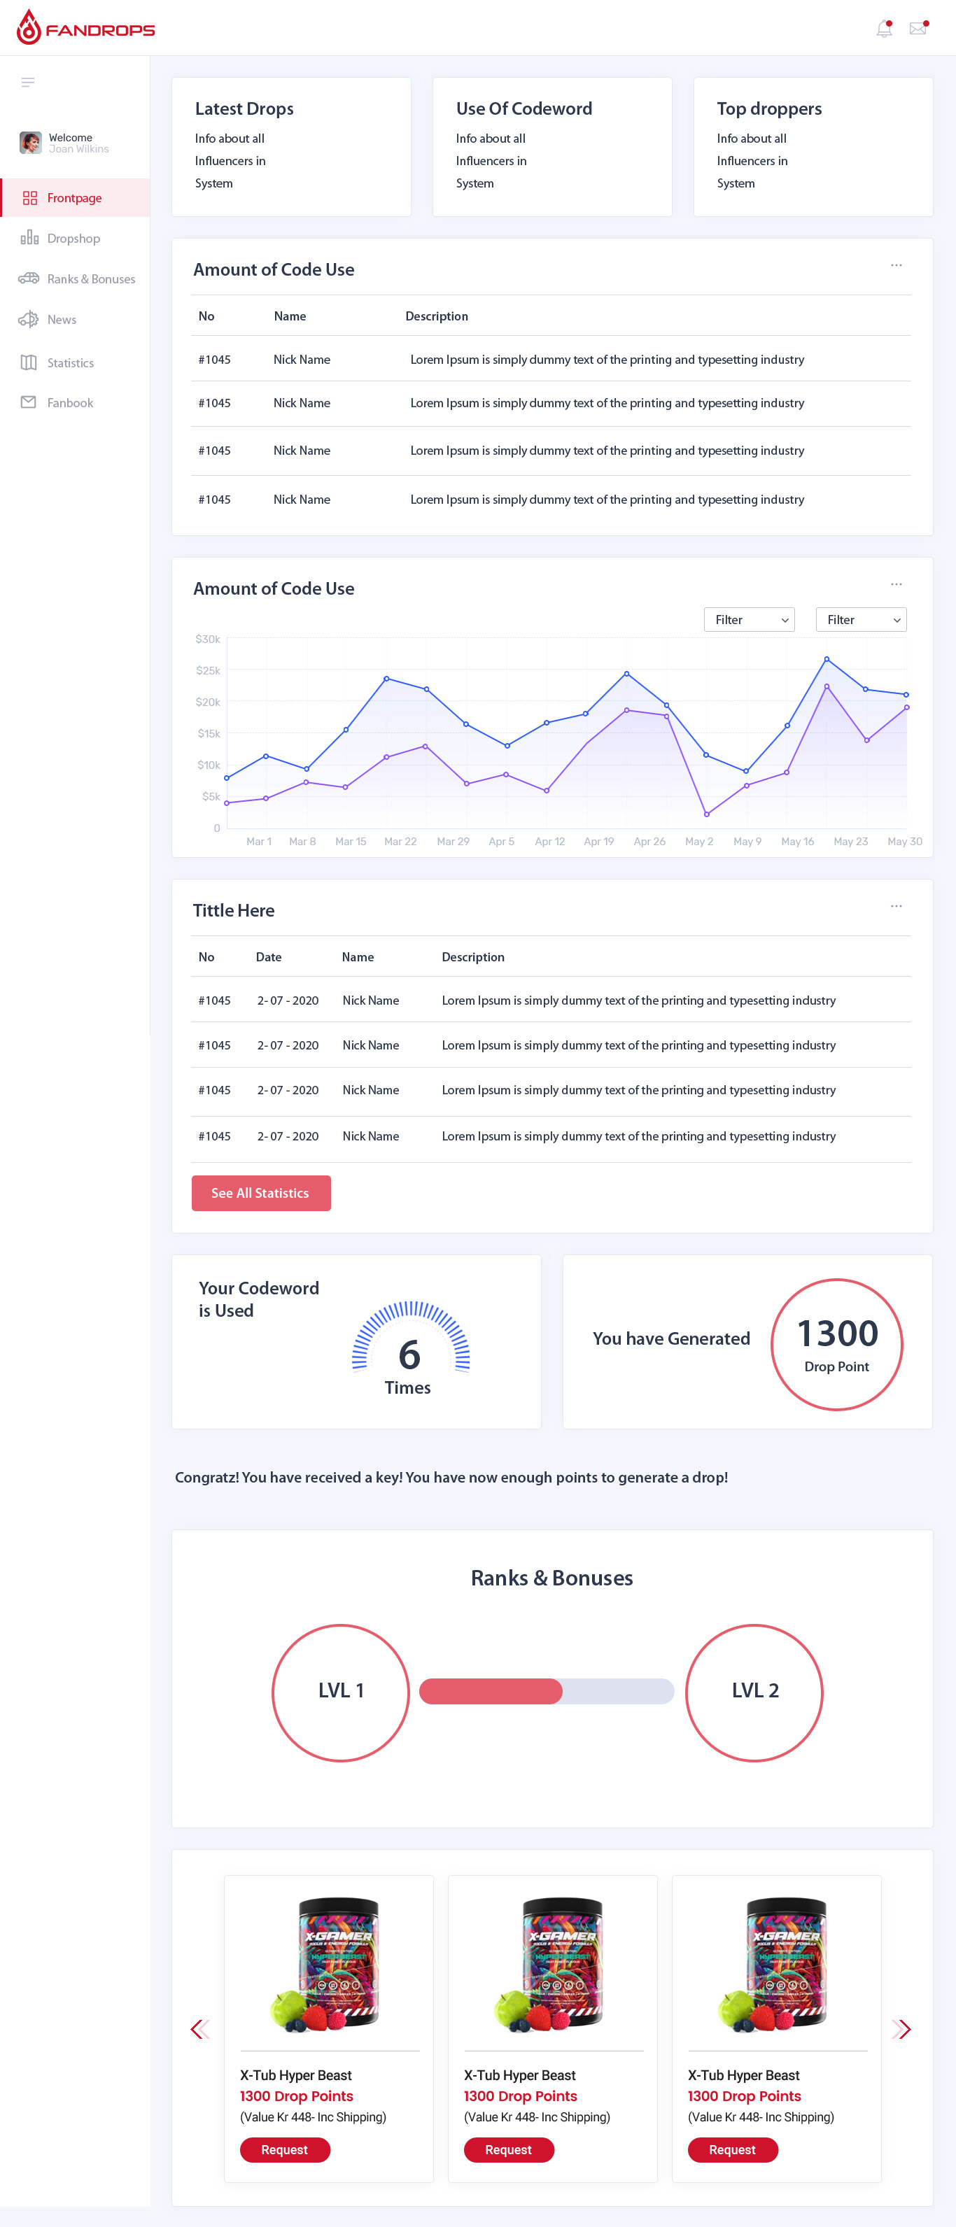Click the Fandrops logo
This screenshot has height=2227, width=956.
(85, 28)
